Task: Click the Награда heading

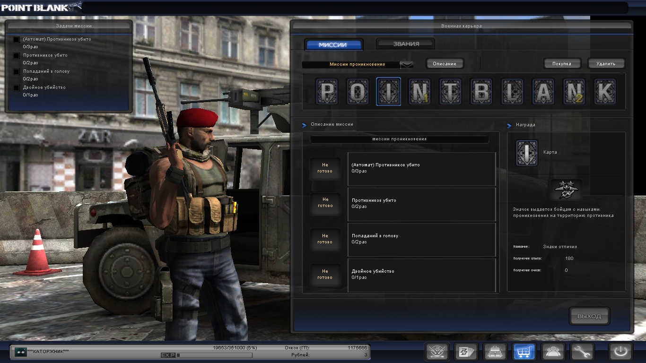Action: coord(525,125)
